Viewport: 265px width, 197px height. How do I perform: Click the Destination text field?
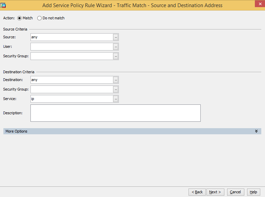click(x=71, y=80)
